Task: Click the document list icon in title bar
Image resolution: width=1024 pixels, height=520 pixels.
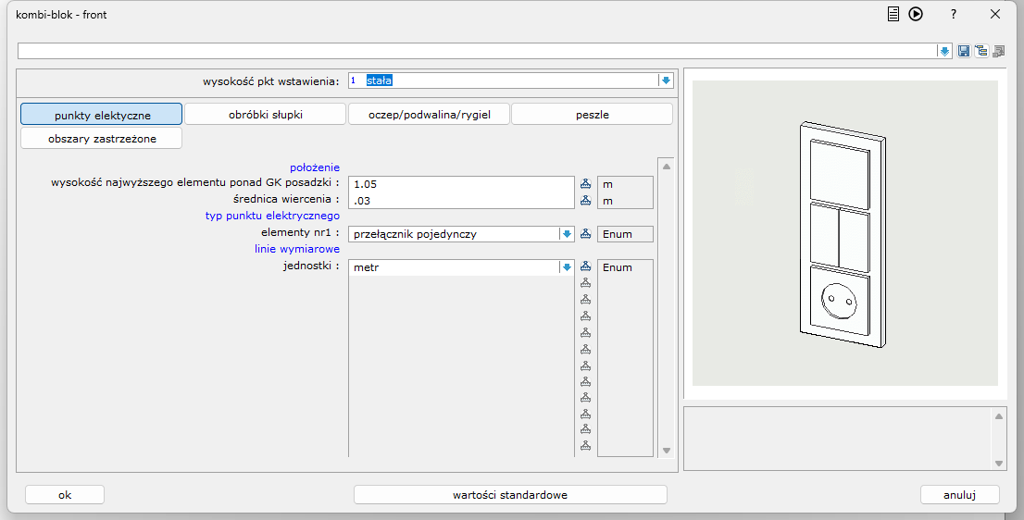Action: tap(893, 14)
